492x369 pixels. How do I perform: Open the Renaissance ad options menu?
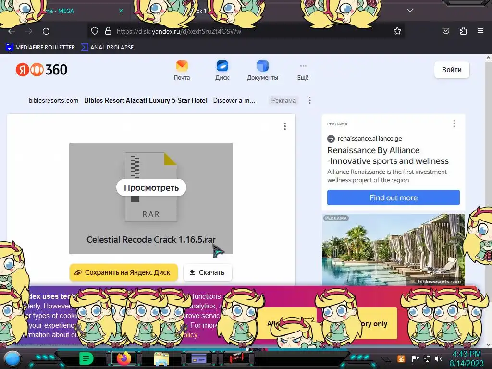tap(454, 123)
